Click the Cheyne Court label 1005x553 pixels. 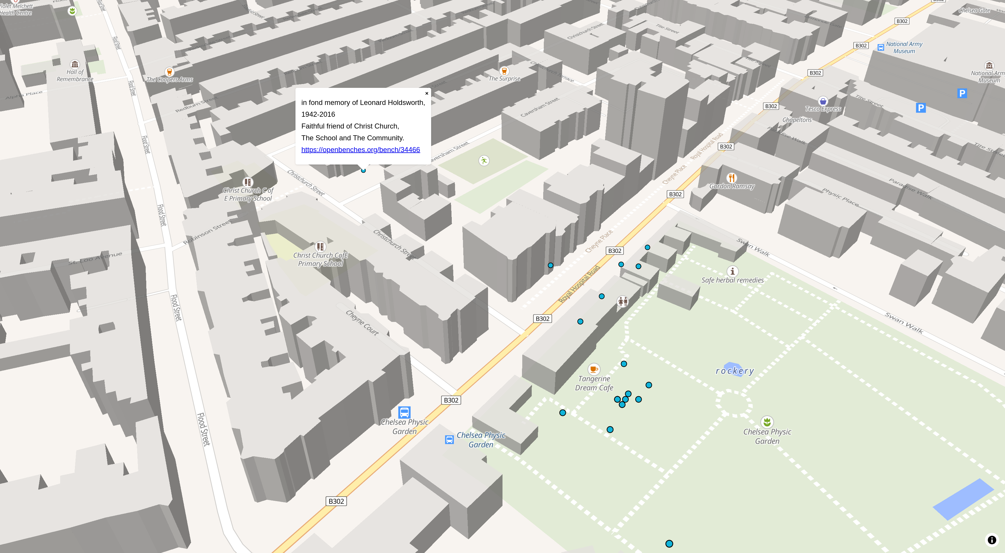(362, 322)
